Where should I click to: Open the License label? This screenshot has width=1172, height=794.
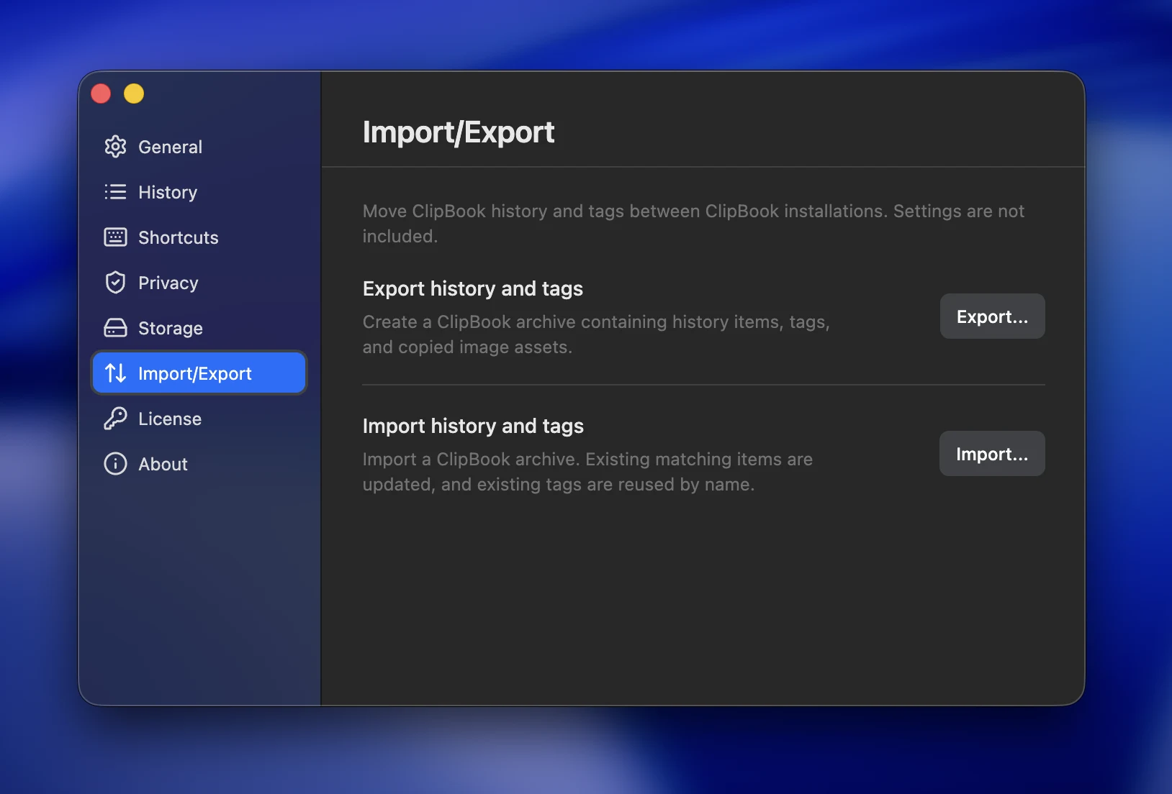pyautogui.click(x=170, y=419)
